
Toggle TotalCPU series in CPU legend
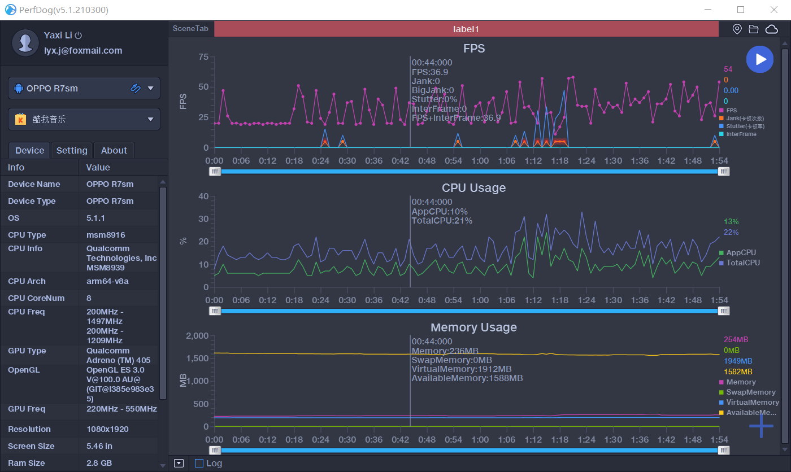click(x=740, y=263)
